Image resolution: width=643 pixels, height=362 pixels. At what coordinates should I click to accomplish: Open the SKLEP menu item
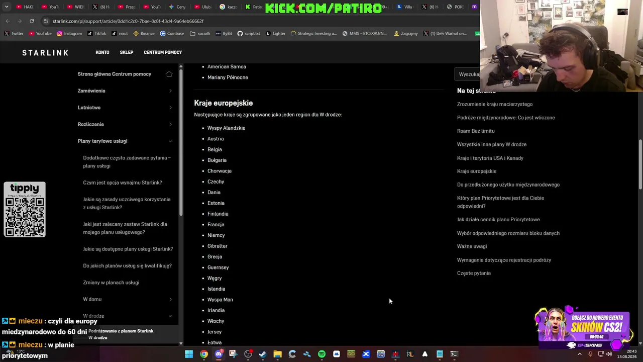click(x=127, y=52)
